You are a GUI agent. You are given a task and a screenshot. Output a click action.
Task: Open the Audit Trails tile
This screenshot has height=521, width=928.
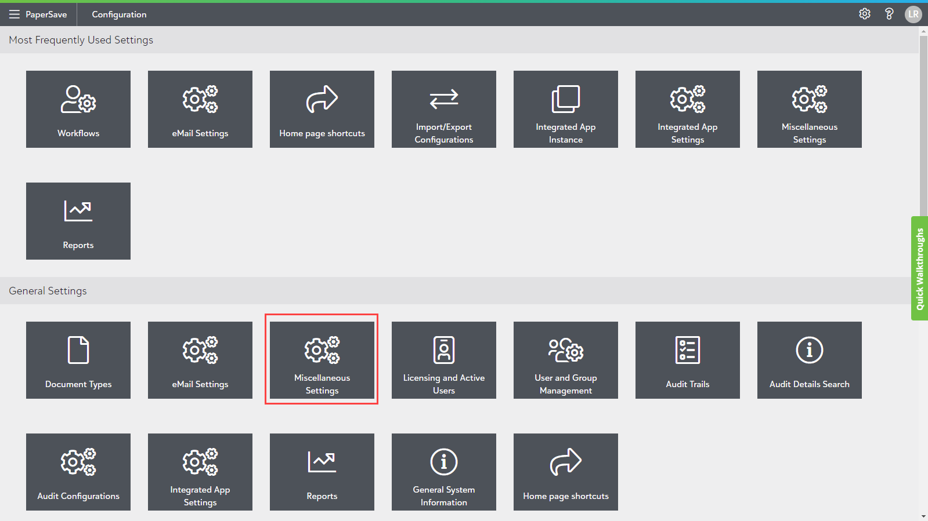tap(688, 360)
